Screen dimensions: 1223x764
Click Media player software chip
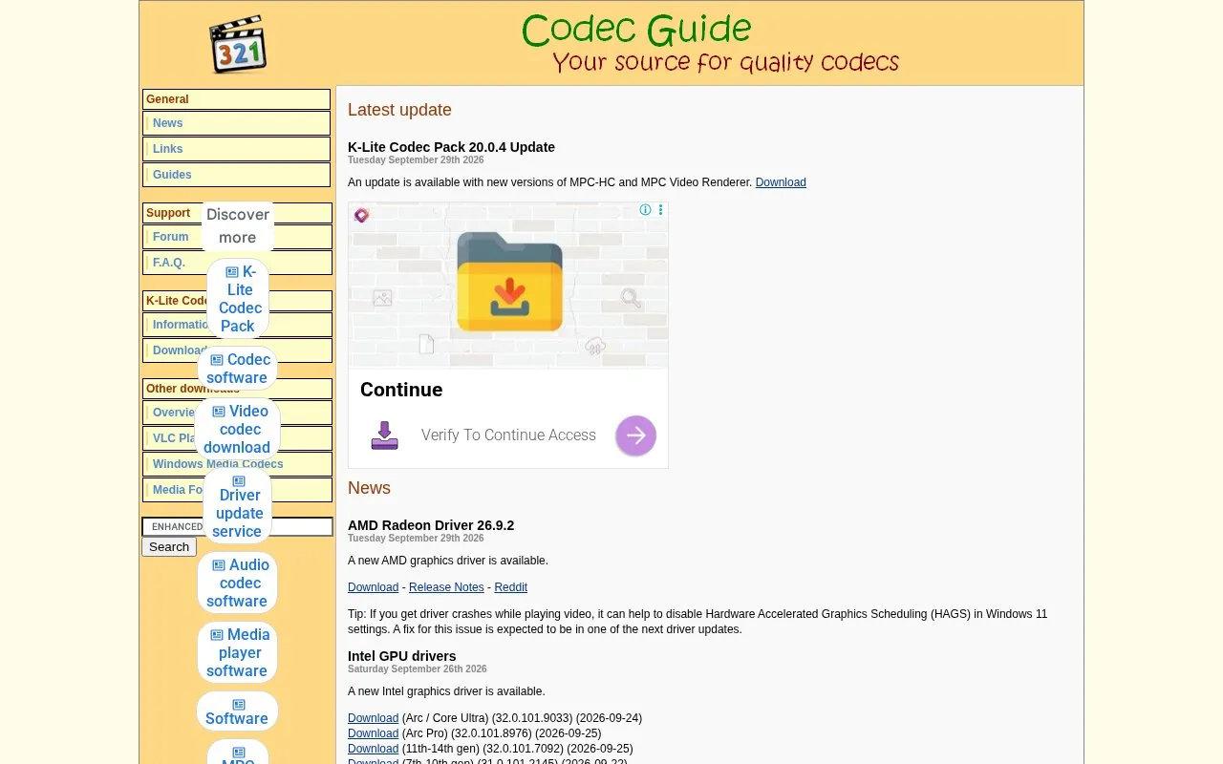[238, 652]
